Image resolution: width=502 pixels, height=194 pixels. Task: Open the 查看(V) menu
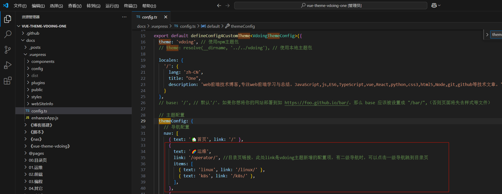pyautogui.click(x=75, y=6)
